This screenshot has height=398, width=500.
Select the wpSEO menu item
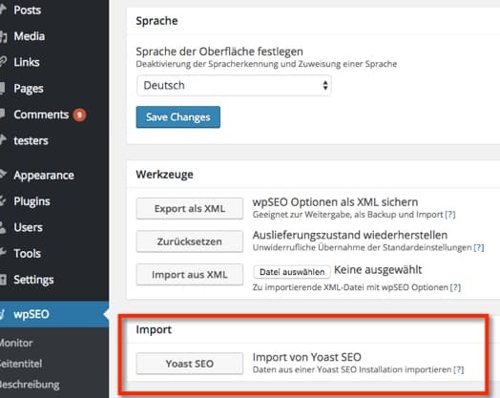point(31,314)
